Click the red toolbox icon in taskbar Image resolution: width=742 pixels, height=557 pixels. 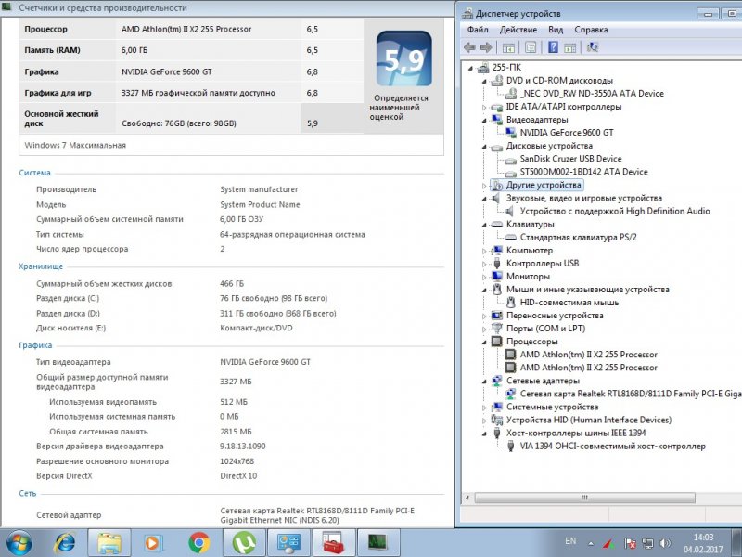[x=332, y=542]
